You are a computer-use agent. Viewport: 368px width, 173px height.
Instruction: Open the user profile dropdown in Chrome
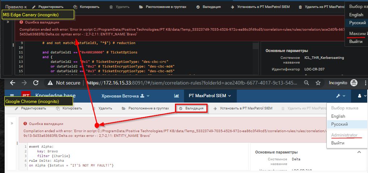pos(361,96)
